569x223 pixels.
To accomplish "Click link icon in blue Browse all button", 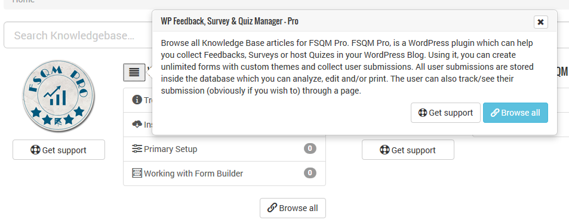I will (495, 113).
